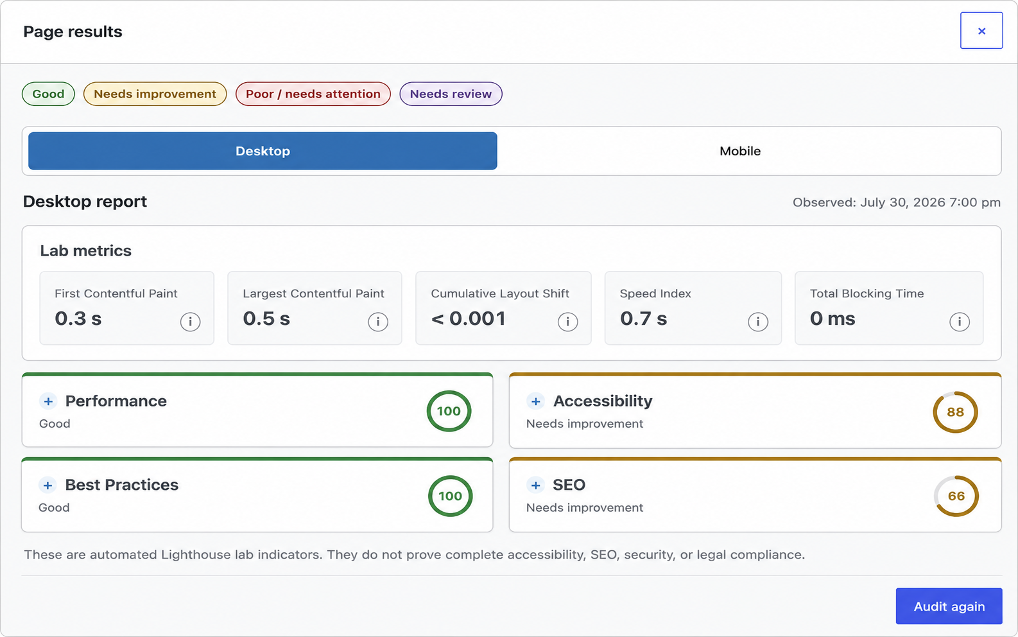This screenshot has height=637, width=1018.
Task: Click the 0.5 s metric value
Action: [266, 318]
